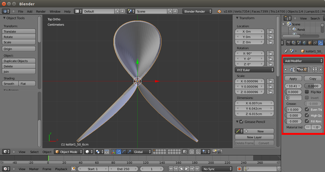Play the animation forward
Image resolution: width=325 pixels, height=172 pixels.
coord(187,169)
